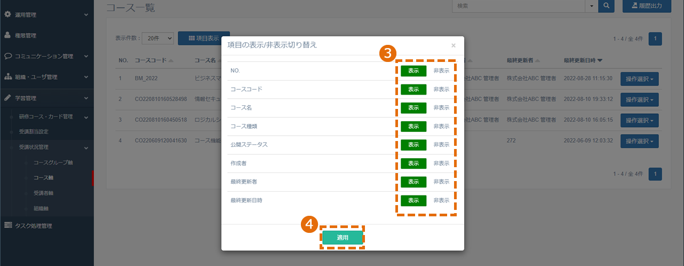Hide the コース種類 column with 非表示
The width and height of the screenshot is (684, 266).
(x=441, y=126)
